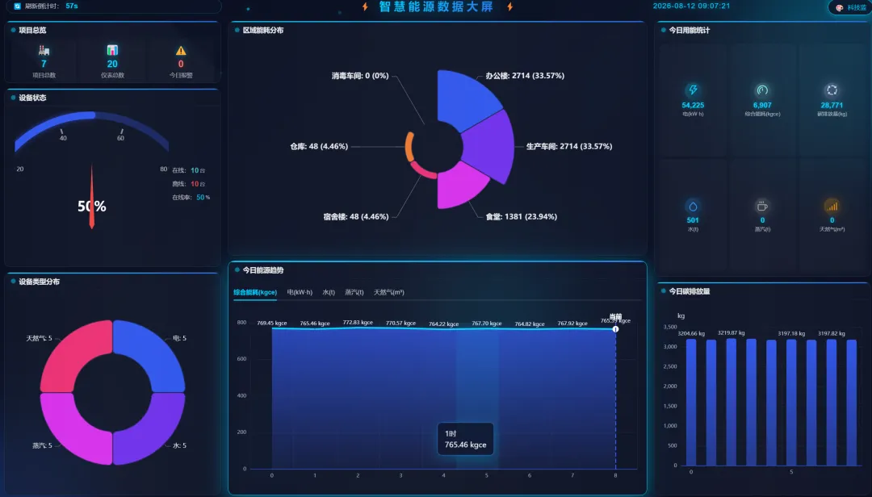Click the steam cup icon
Screen dimensions: 872x497
(x=762, y=207)
